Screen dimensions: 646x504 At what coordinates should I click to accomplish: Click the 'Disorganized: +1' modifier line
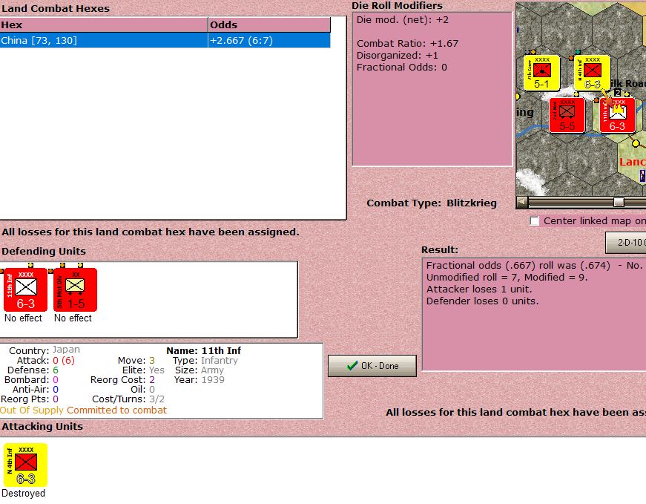point(397,55)
